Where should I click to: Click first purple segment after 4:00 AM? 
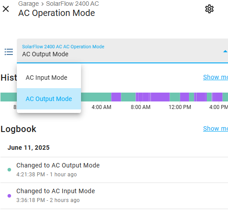coord(116,97)
